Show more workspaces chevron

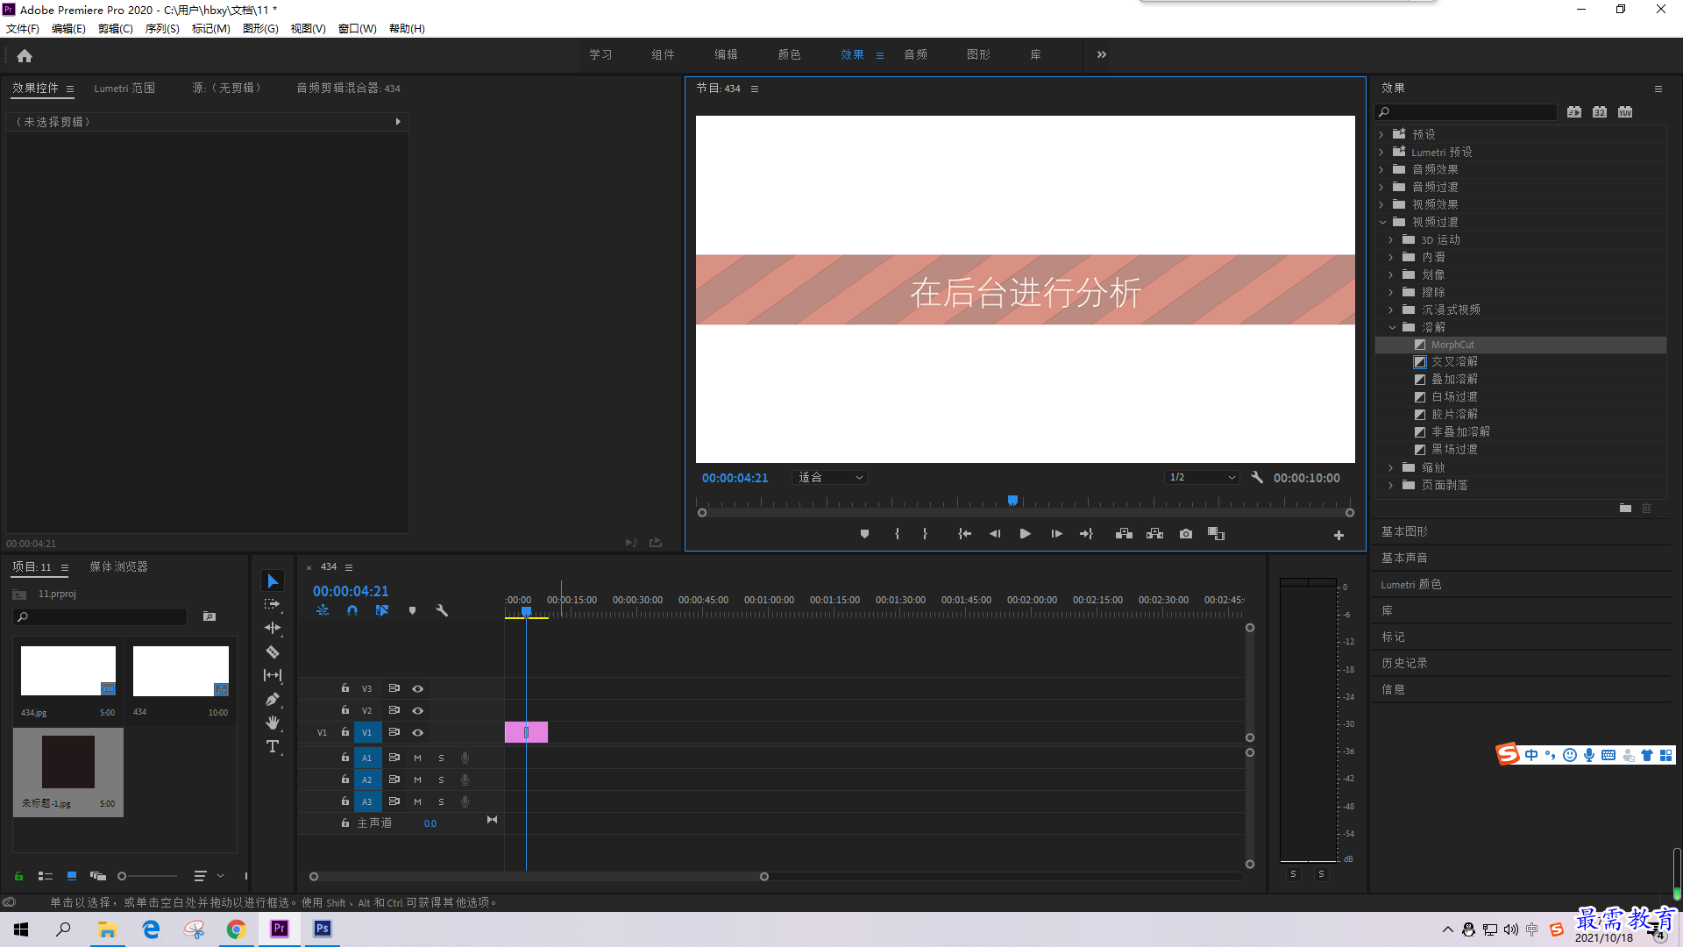click(x=1102, y=54)
